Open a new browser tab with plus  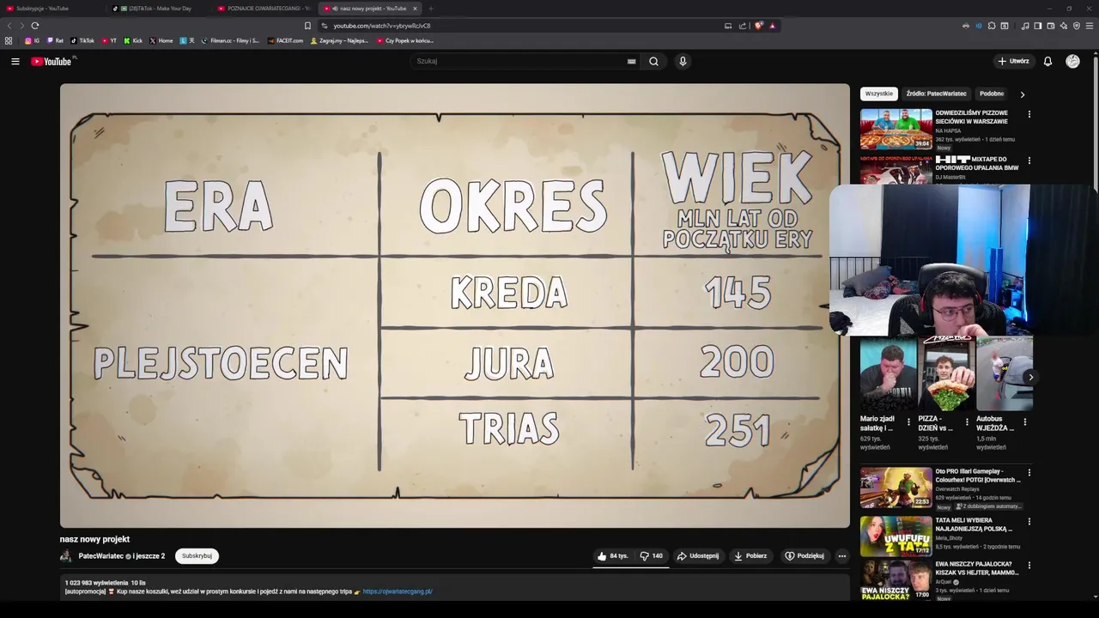coord(431,9)
